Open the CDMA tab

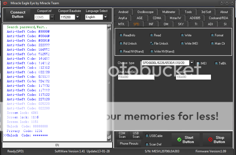click(157, 18)
